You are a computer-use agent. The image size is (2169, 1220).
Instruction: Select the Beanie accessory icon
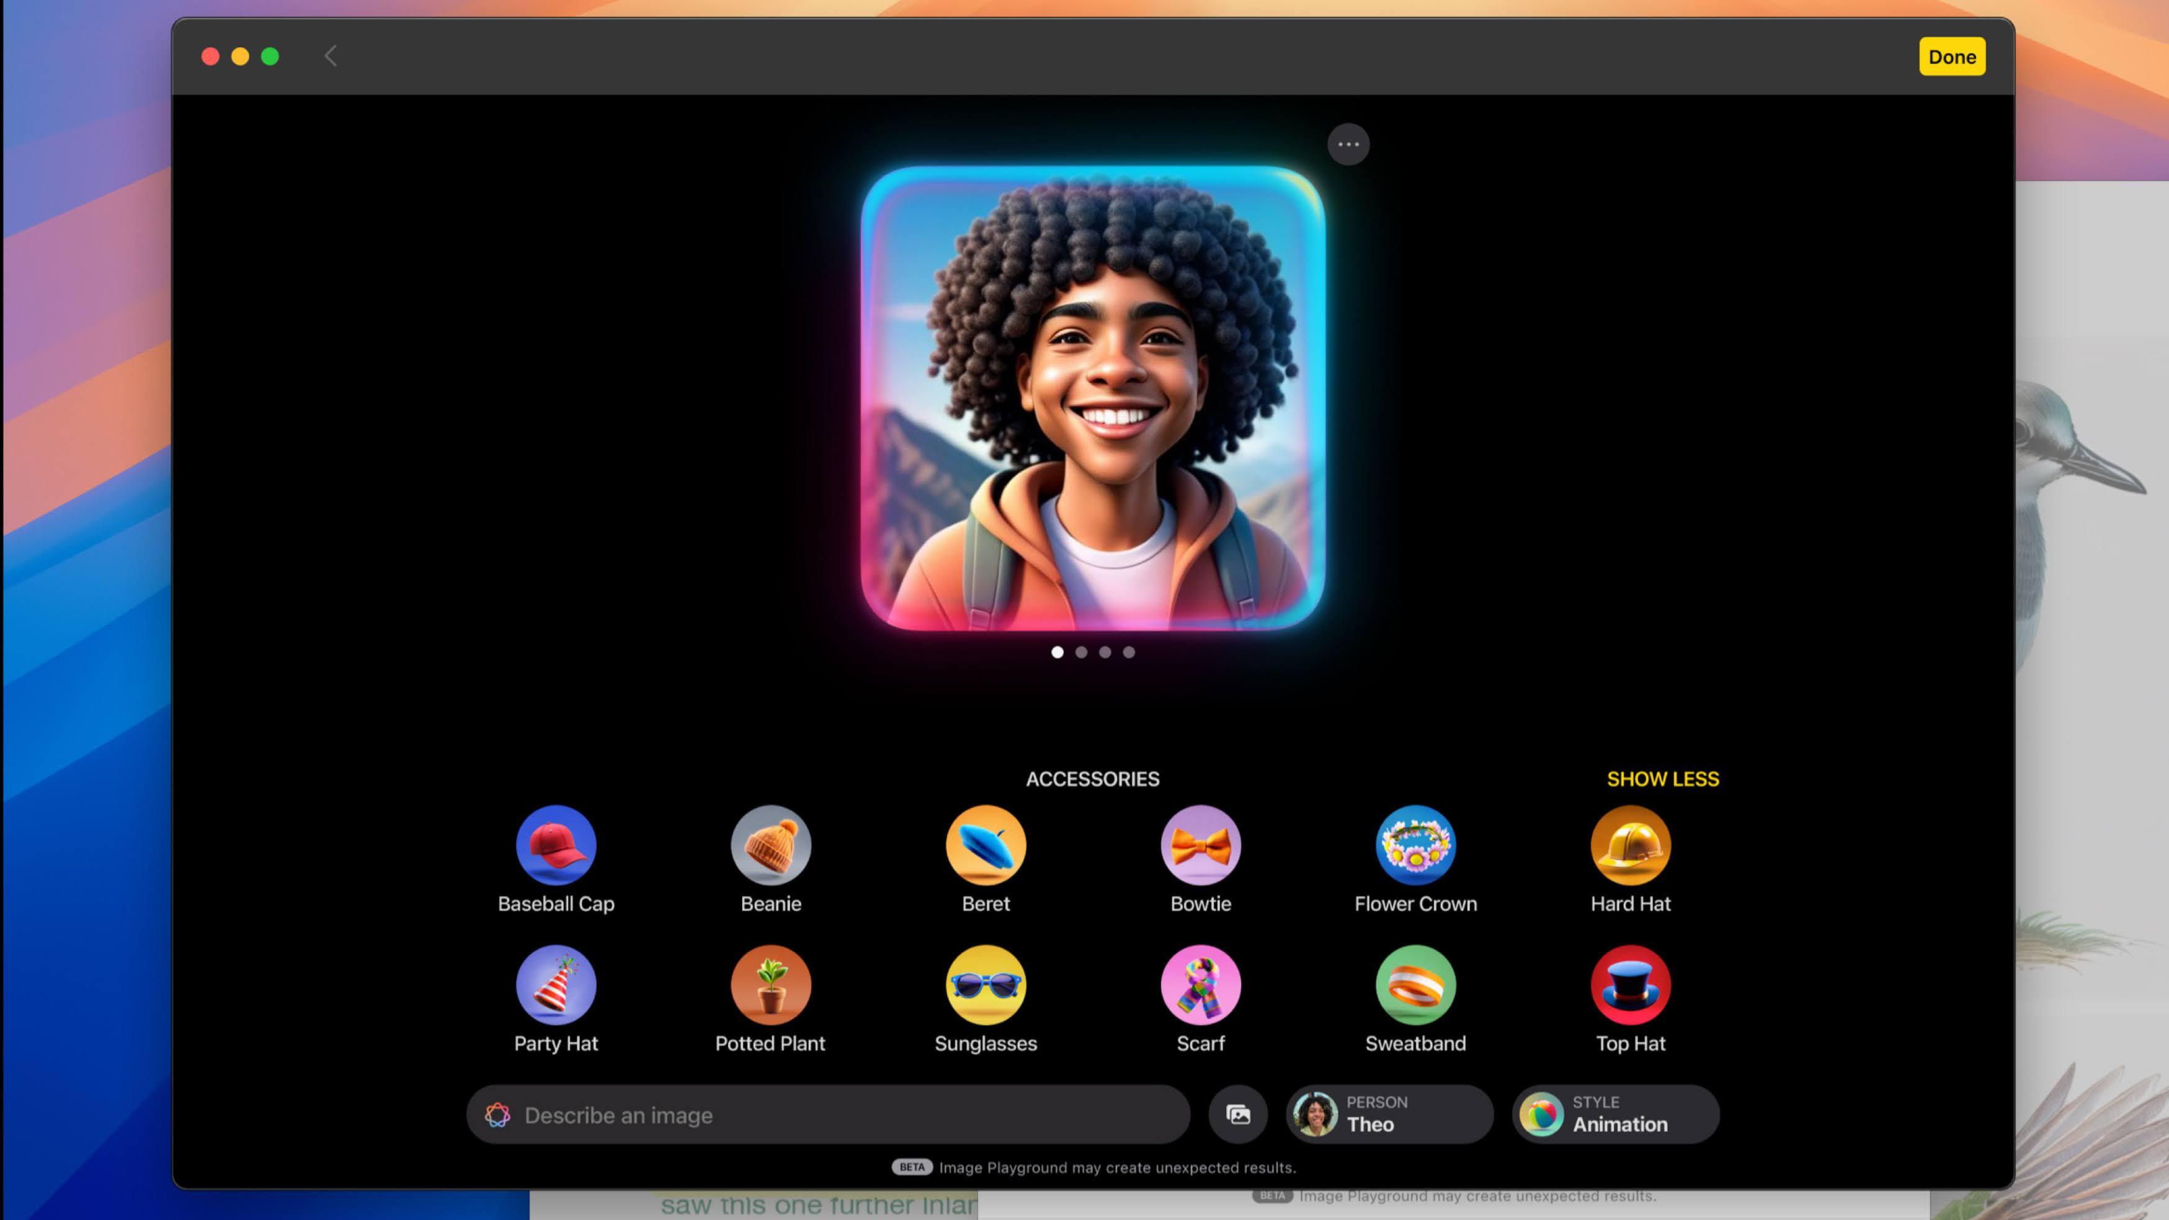[770, 845]
